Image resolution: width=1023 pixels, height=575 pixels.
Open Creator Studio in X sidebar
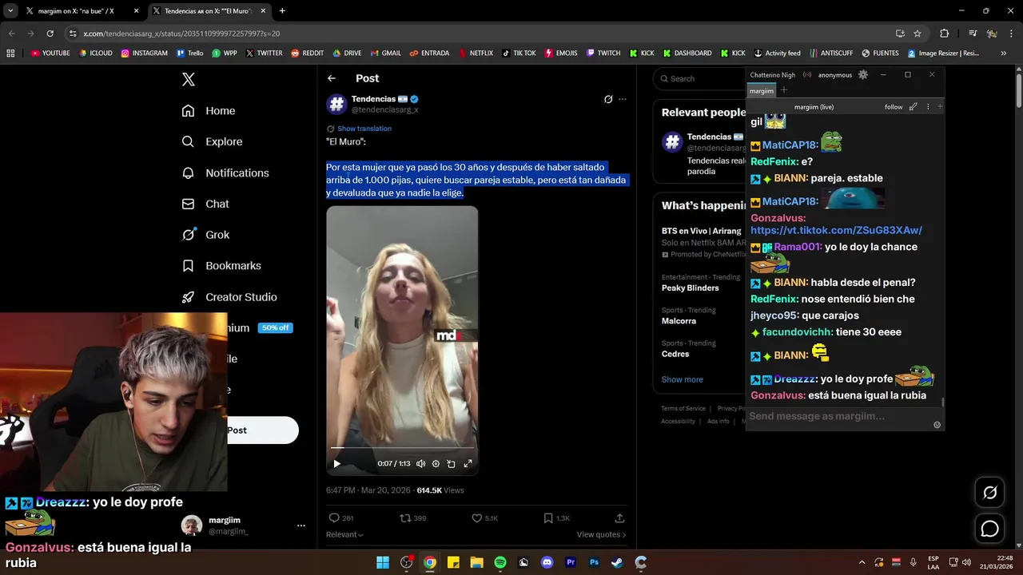(229, 297)
